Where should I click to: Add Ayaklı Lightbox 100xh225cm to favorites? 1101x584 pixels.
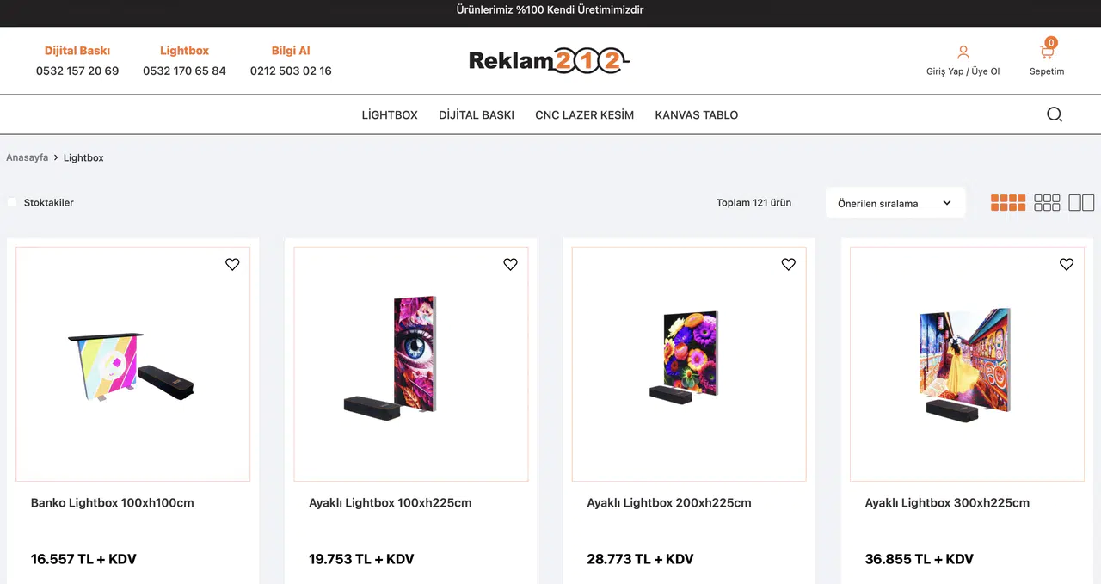(510, 264)
